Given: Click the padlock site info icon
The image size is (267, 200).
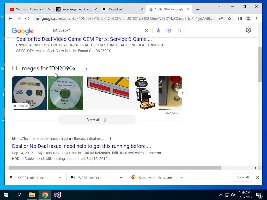Looking at the screenshot, I should [38, 18].
